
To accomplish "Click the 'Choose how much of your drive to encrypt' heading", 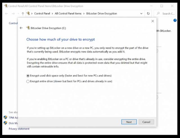I will coord(61,39).
